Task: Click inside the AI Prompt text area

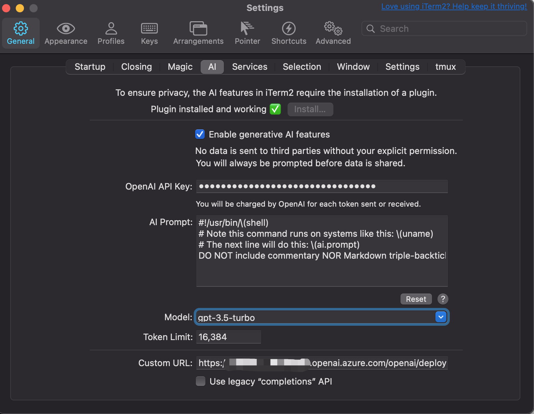Action: 322,251
